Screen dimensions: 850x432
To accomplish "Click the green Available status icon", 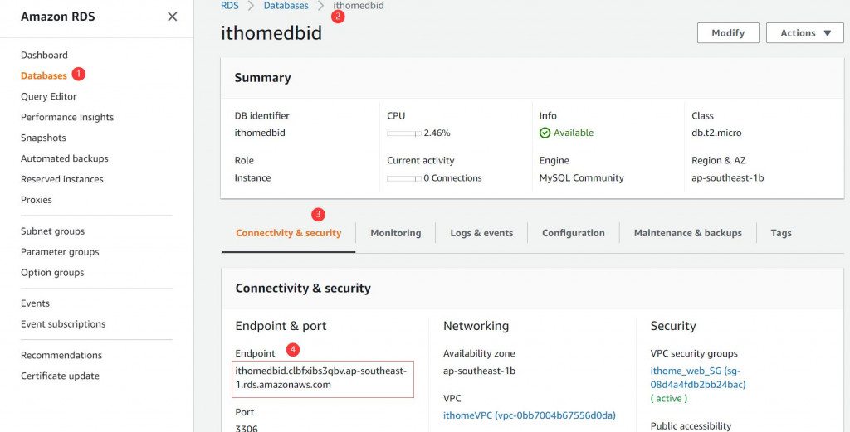I will tap(545, 133).
